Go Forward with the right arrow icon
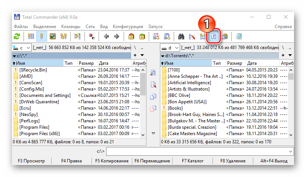Screen dimensions: 306x177 (117, 36)
